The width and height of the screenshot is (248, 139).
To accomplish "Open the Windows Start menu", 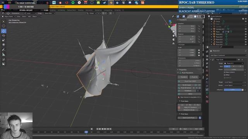I will coord(3,3).
